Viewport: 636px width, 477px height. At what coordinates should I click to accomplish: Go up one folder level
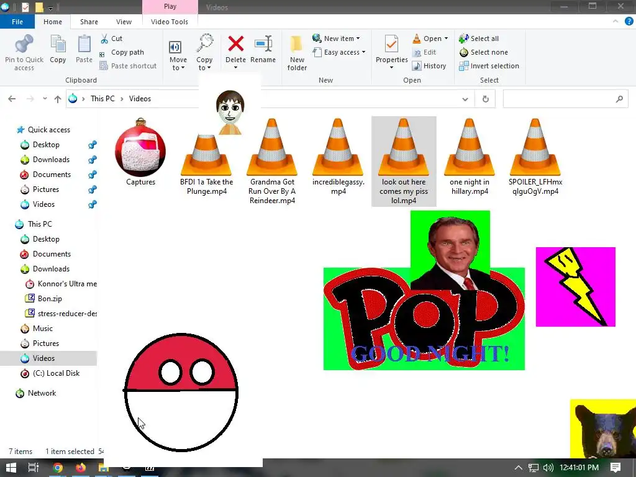58,99
